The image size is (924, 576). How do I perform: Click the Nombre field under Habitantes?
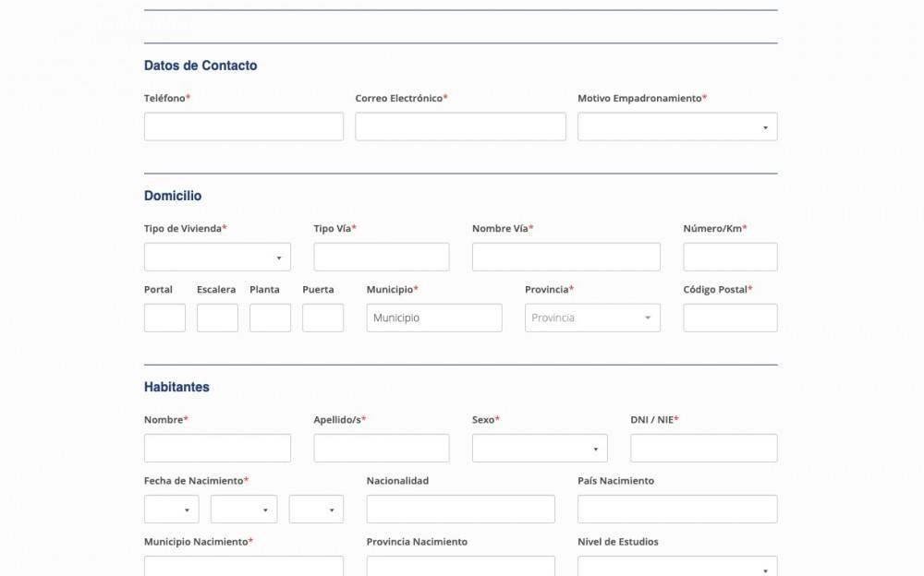(217, 448)
